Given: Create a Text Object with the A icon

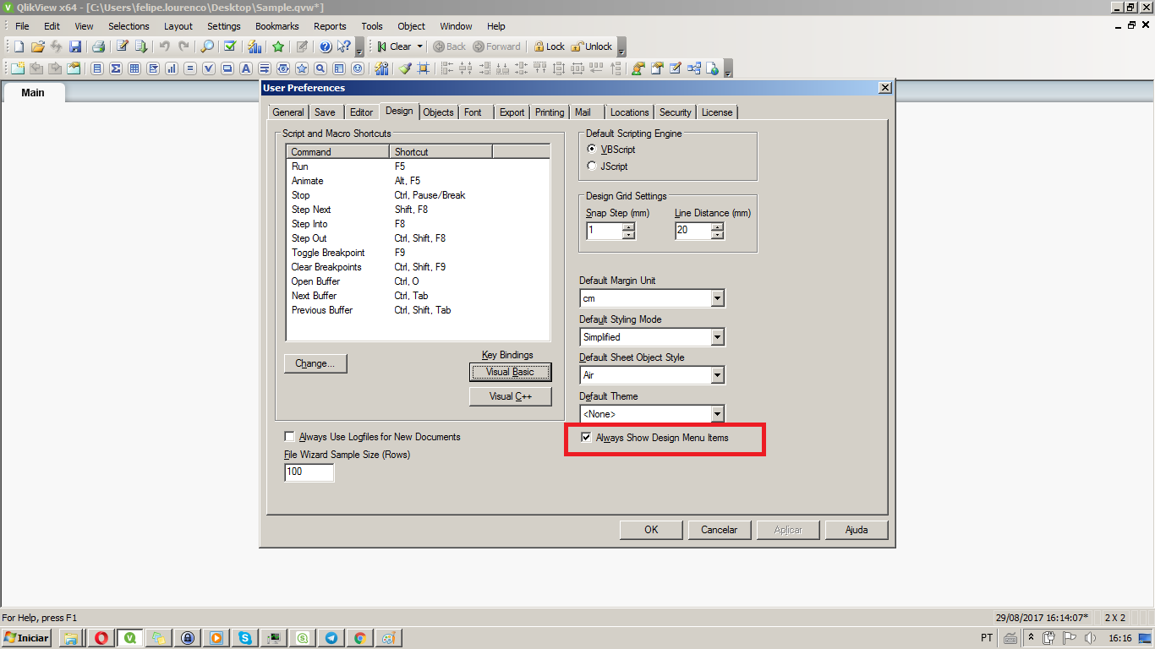Looking at the screenshot, I should point(246,68).
